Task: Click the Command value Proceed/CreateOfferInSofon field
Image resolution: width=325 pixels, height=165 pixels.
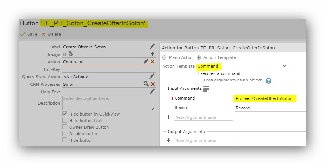Action: click(x=270, y=98)
